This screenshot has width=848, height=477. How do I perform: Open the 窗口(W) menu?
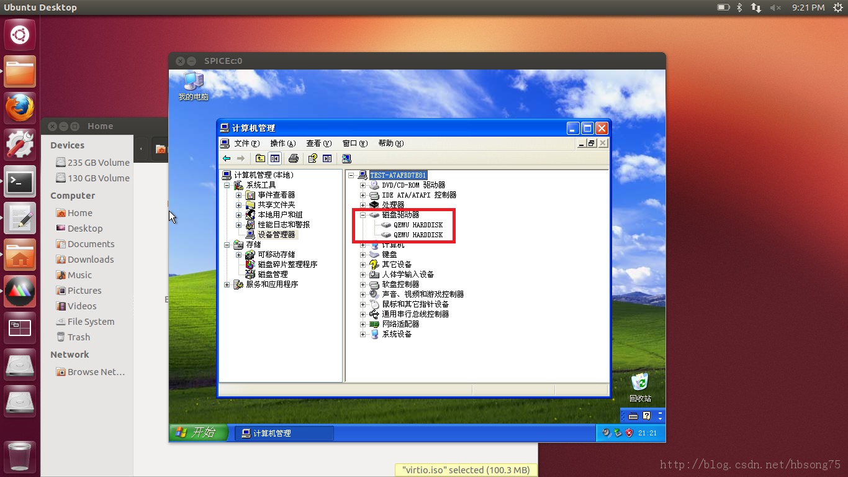pyautogui.click(x=355, y=143)
